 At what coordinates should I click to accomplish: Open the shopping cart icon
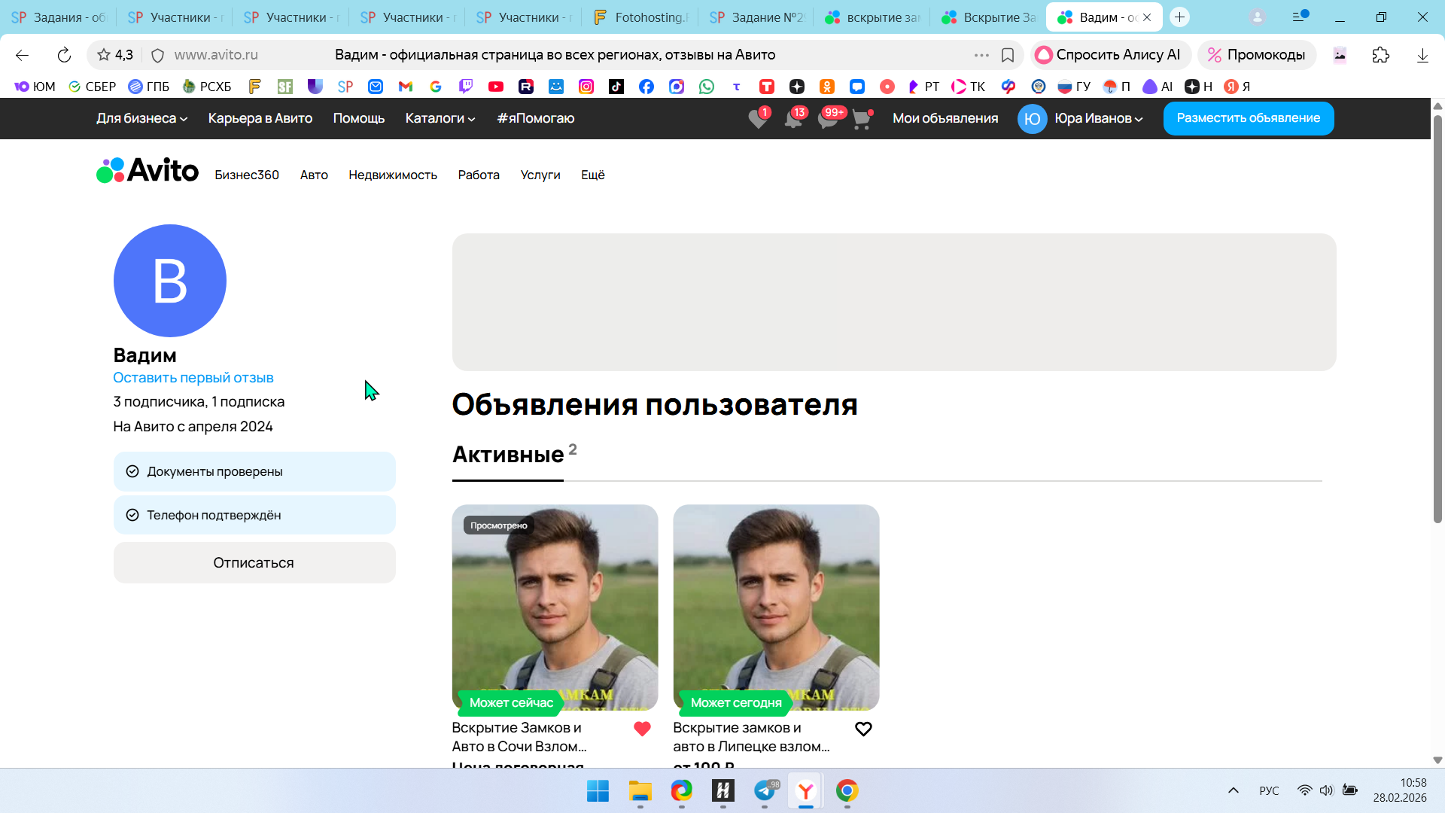(x=861, y=119)
